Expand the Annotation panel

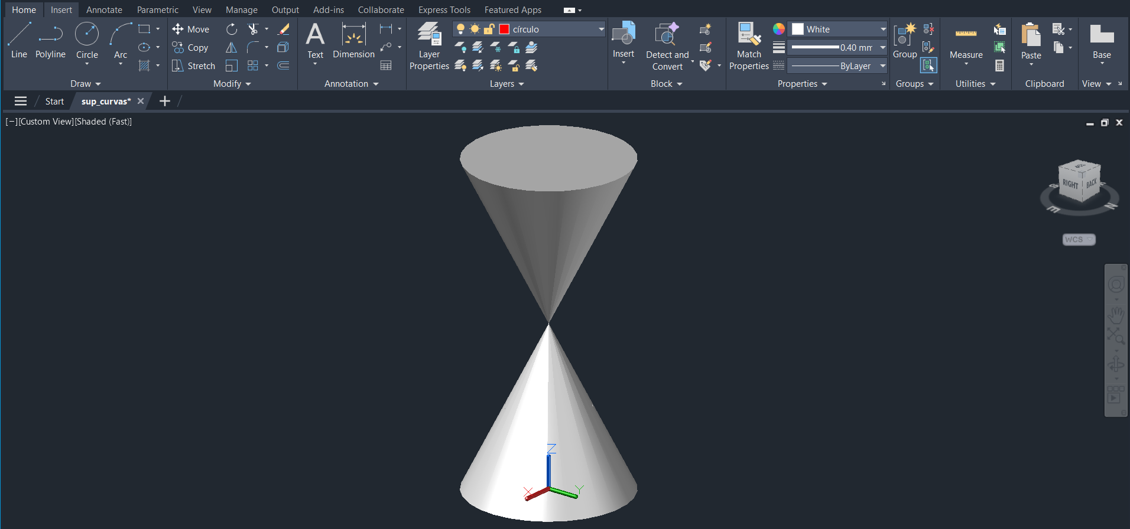click(x=352, y=84)
